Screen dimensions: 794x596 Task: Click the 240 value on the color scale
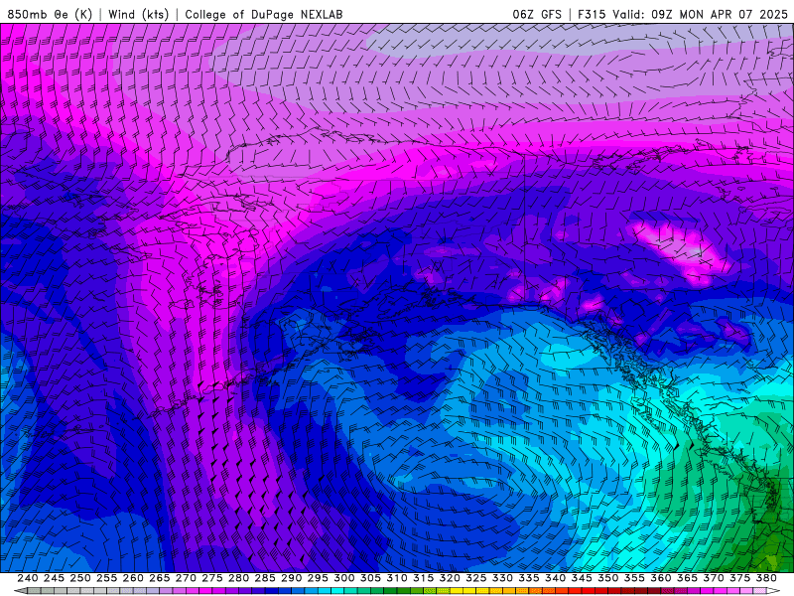(28, 578)
